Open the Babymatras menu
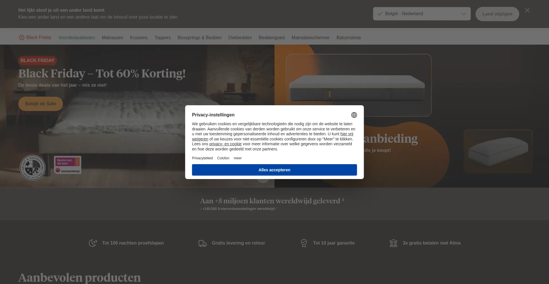The image size is (549, 284). coord(349,38)
